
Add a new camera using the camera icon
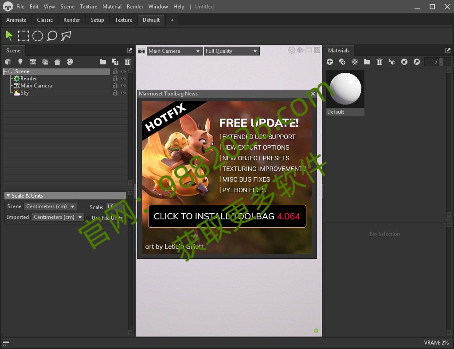coord(32,62)
